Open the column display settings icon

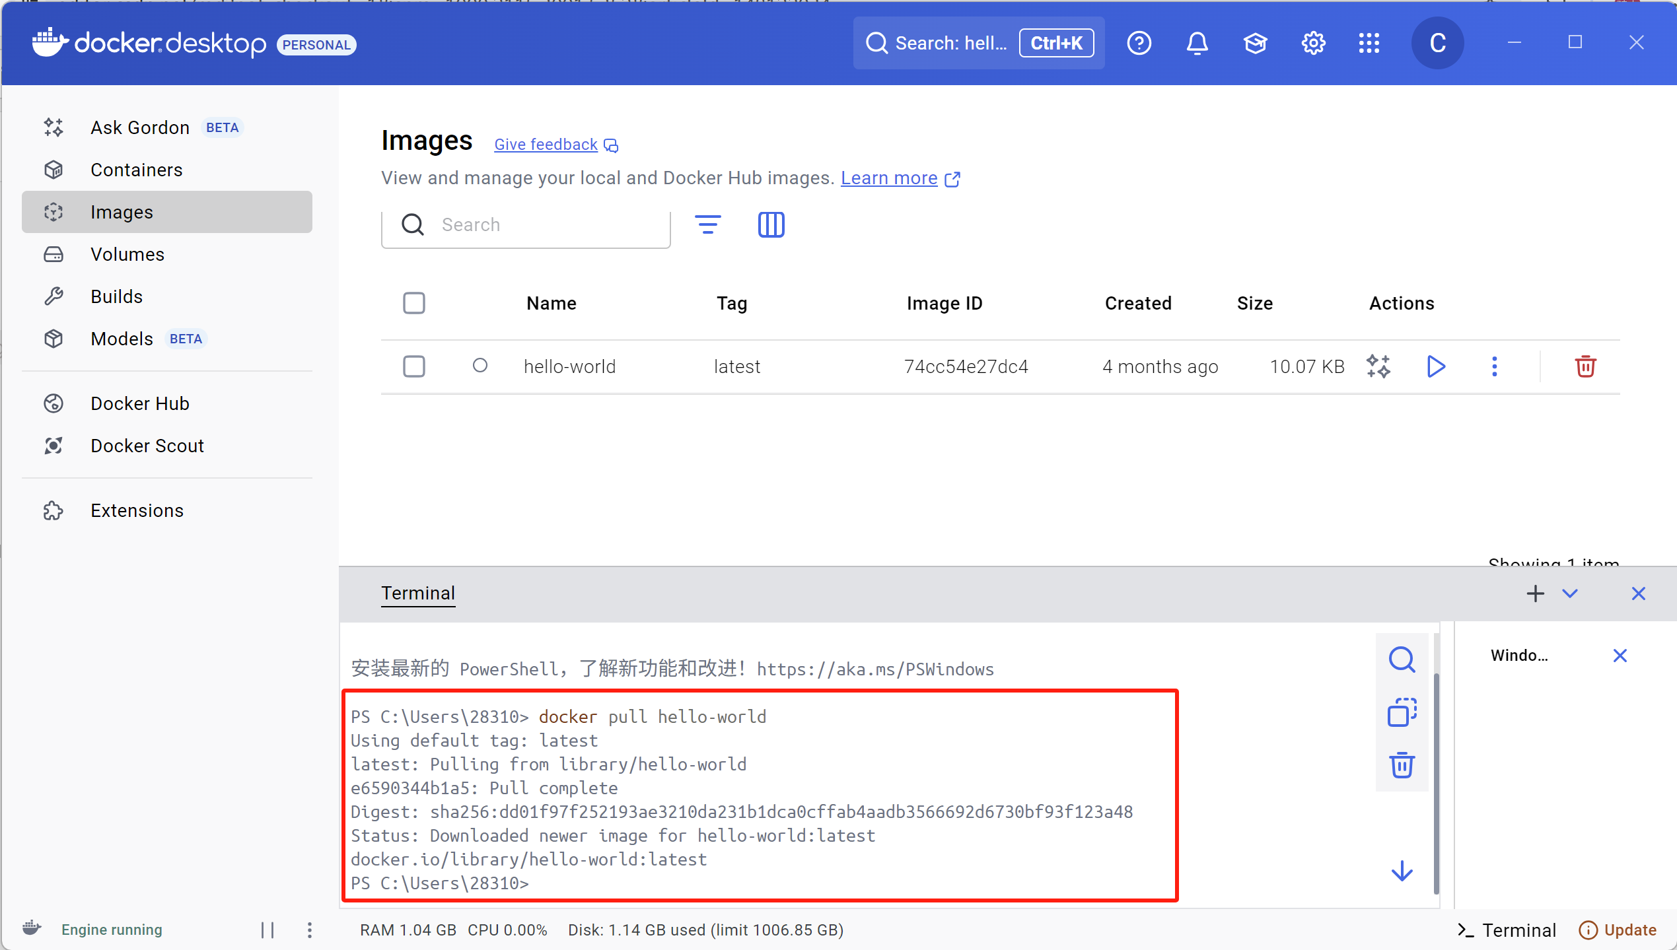pos(771,225)
